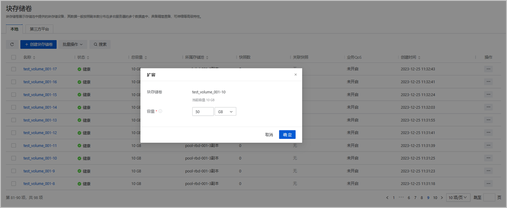The height and width of the screenshot is (208, 507).
Task: Click 确定 to confirm expansion
Action: point(287,135)
